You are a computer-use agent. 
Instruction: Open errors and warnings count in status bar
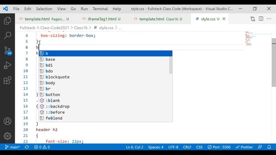[x=42, y=147]
